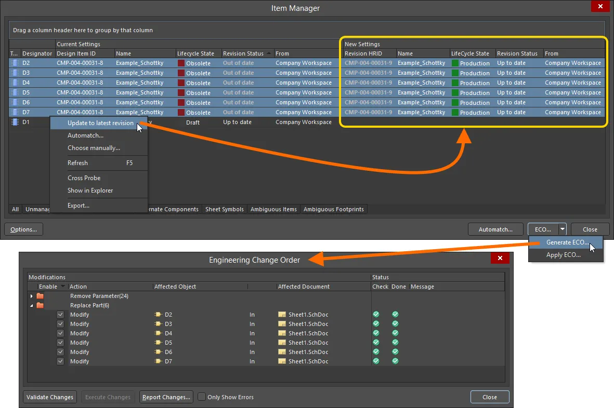Click the part icon beside D5 in ECO

[158, 343]
